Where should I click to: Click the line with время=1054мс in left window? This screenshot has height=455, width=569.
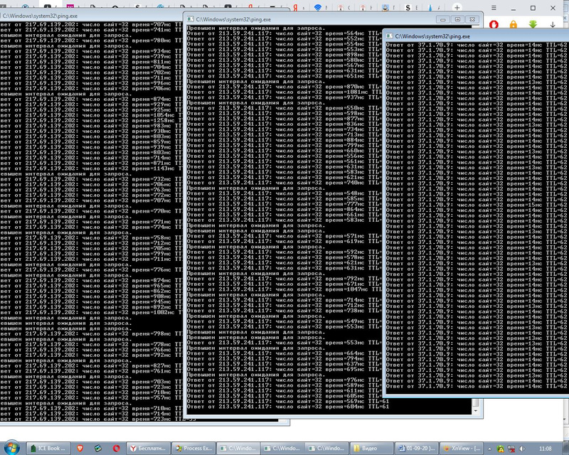[90, 115]
